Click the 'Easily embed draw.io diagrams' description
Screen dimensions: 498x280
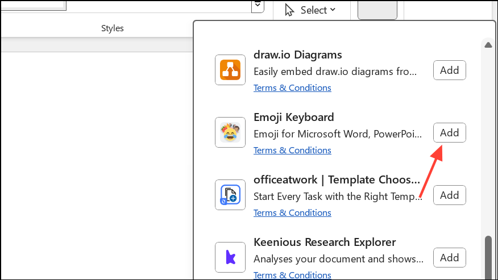click(335, 72)
